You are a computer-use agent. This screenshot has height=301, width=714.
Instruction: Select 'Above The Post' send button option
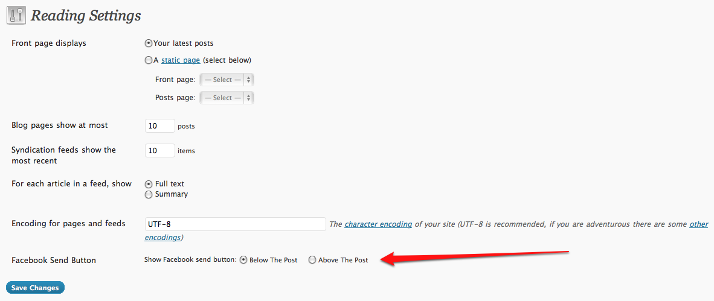312,260
